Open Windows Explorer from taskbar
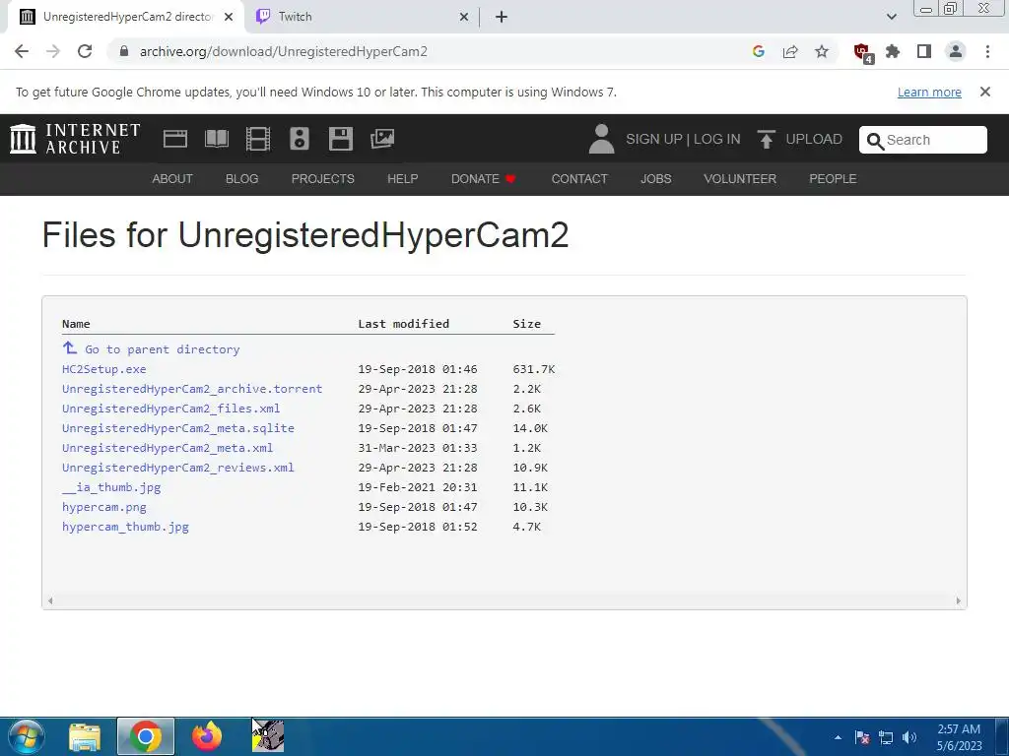Viewport: 1009px width, 756px height. click(85, 736)
